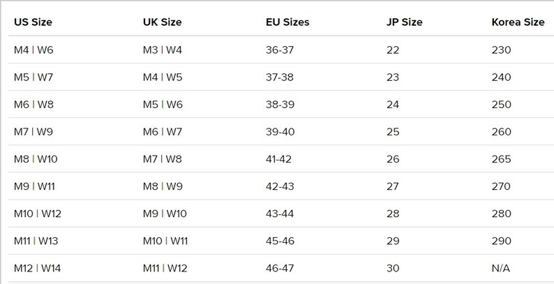Click the M9 | W10 UK size cell
This screenshot has width=554, height=284.
(x=165, y=214)
